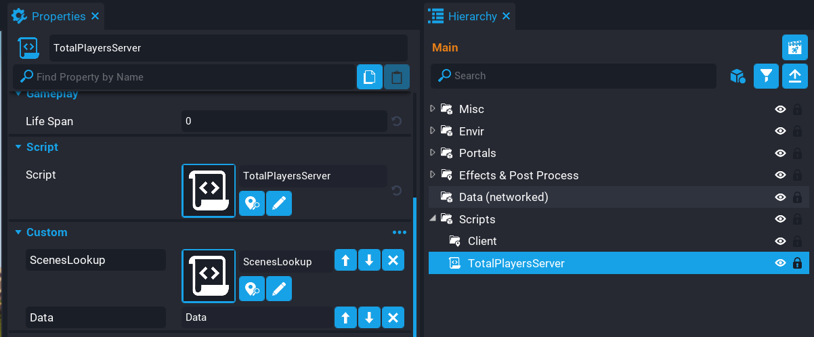Unlock the TotalPlayersServer lock toggle
Image resolution: width=814 pixels, height=337 pixels.
click(x=797, y=263)
